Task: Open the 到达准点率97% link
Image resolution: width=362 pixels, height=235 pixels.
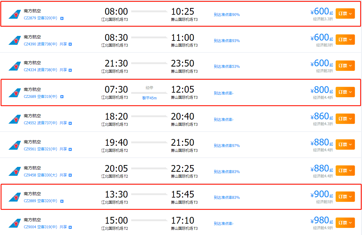Action: (227, 146)
